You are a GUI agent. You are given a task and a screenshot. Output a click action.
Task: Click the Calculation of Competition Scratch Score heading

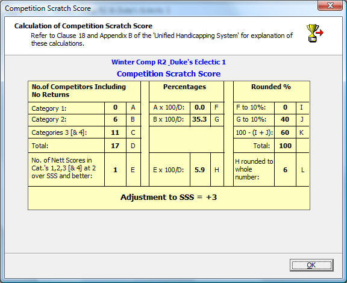(x=83, y=26)
